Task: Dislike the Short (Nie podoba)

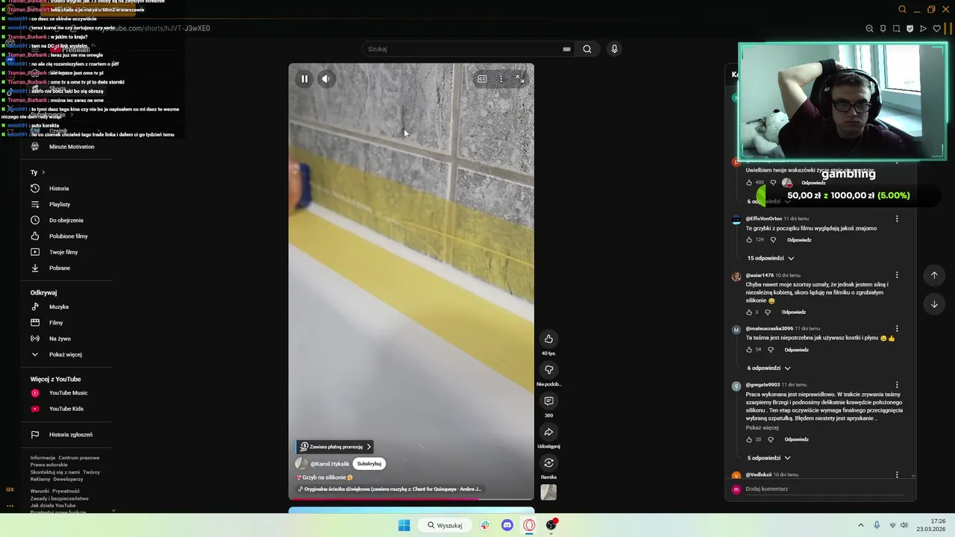Action: point(548,370)
